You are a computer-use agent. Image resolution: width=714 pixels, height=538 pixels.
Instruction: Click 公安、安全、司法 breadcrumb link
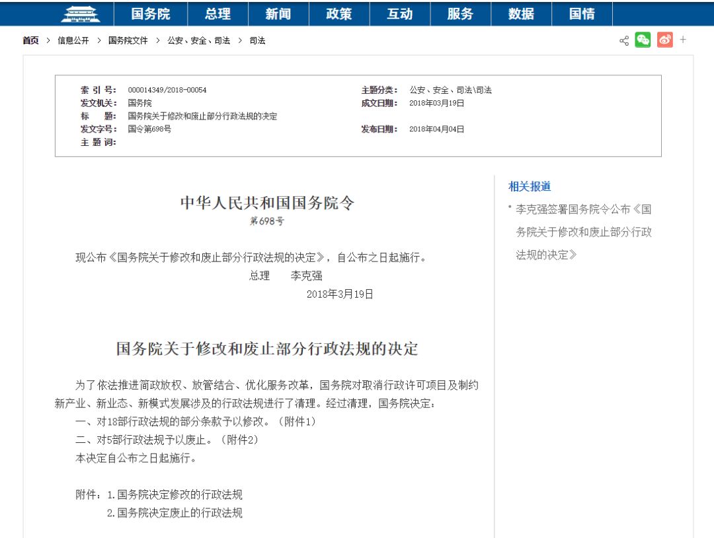pyautogui.click(x=198, y=41)
